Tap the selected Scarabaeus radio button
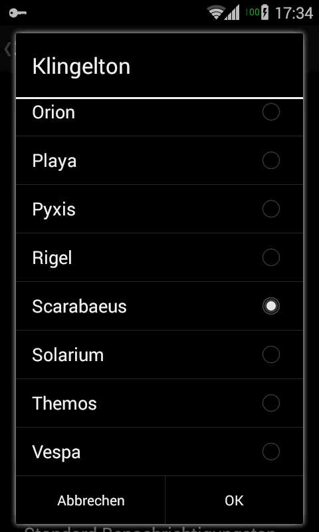The height and width of the screenshot is (532, 319). click(x=271, y=306)
